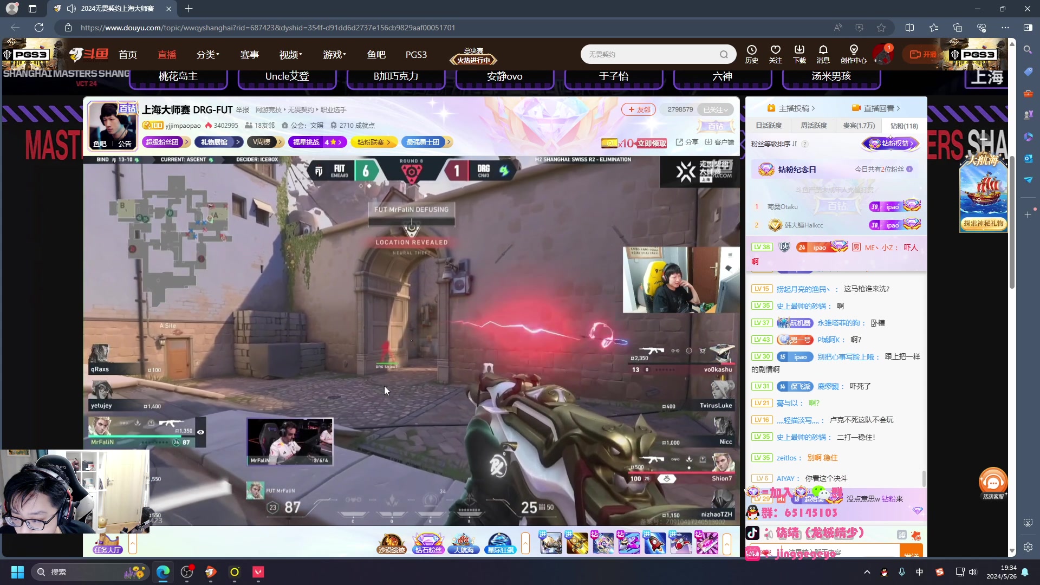Image resolution: width=1040 pixels, height=585 pixels.
Task: Click the 钻粉权益 diamond badge
Action: [891, 144]
